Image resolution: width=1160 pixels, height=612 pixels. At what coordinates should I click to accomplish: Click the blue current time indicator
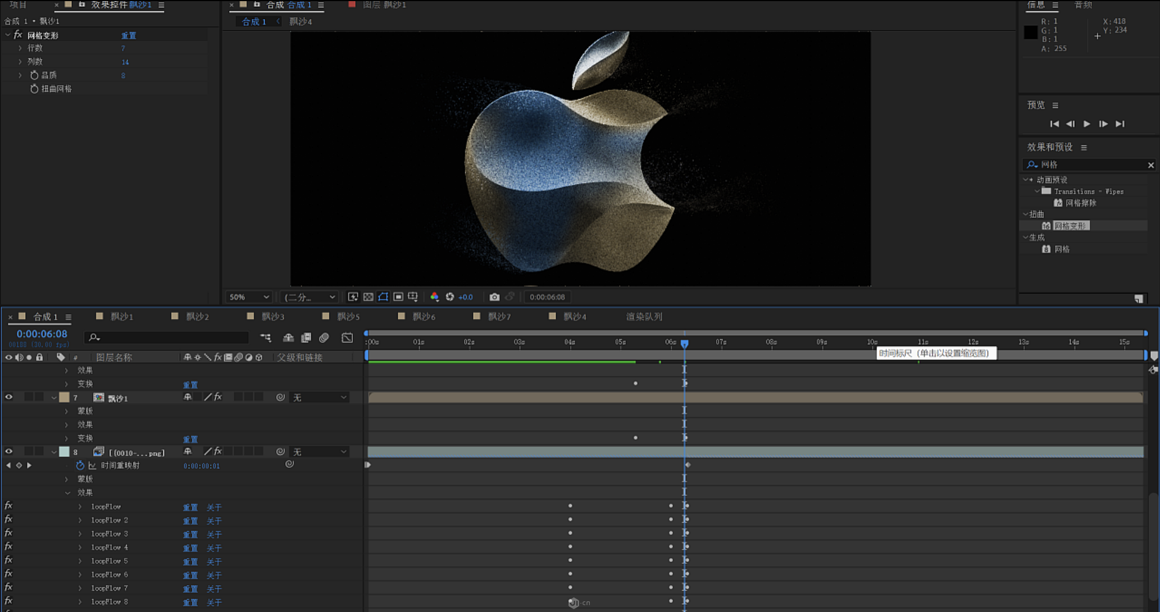(684, 343)
